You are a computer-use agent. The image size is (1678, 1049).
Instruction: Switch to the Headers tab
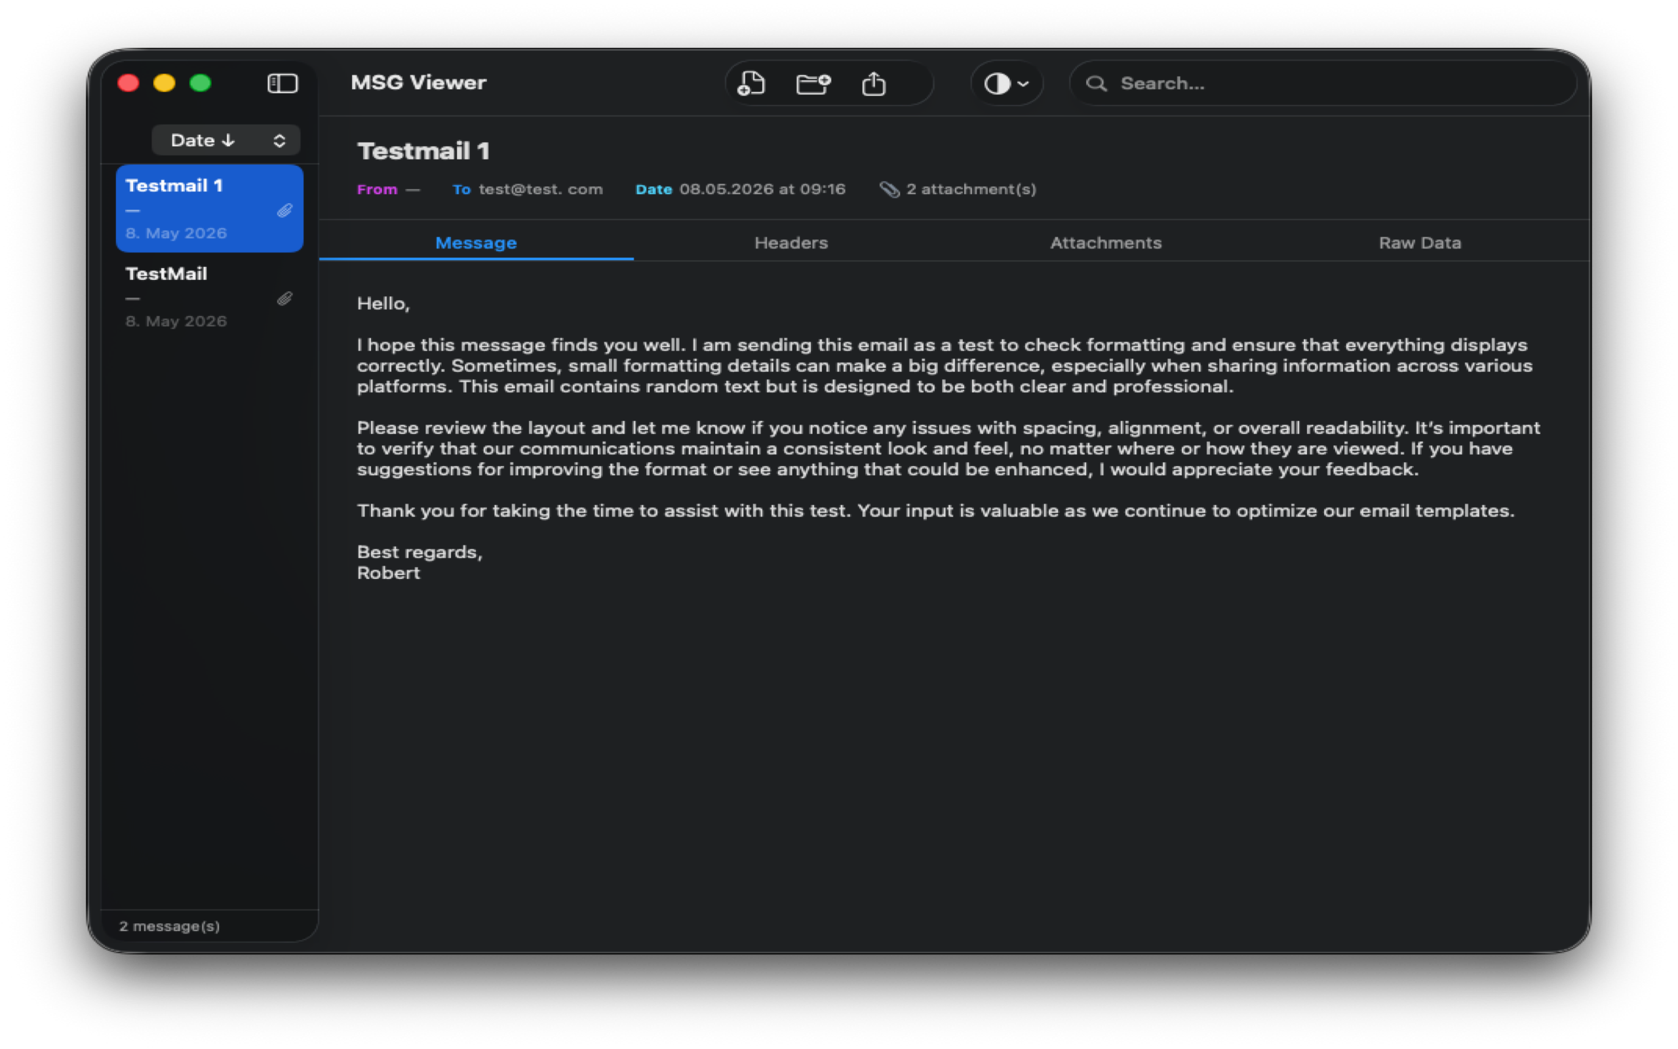point(791,243)
